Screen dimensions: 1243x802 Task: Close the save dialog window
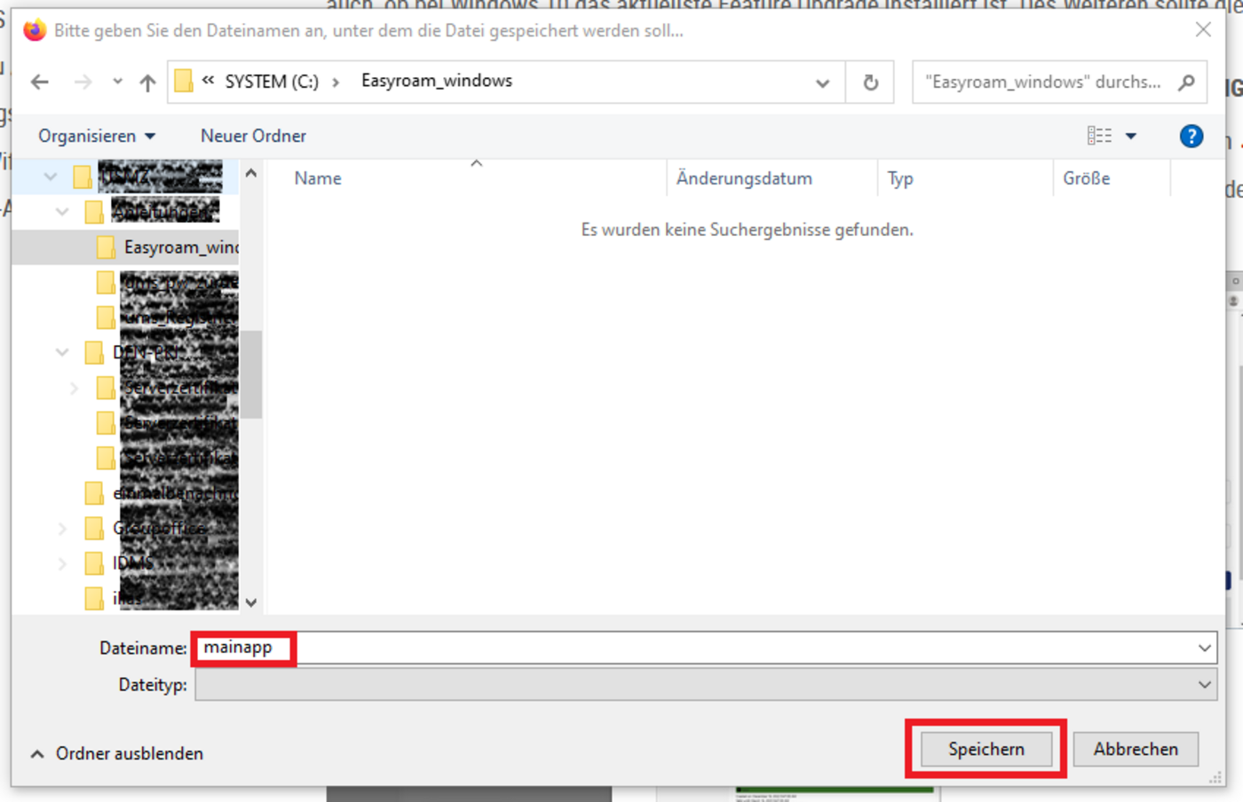(x=1203, y=30)
